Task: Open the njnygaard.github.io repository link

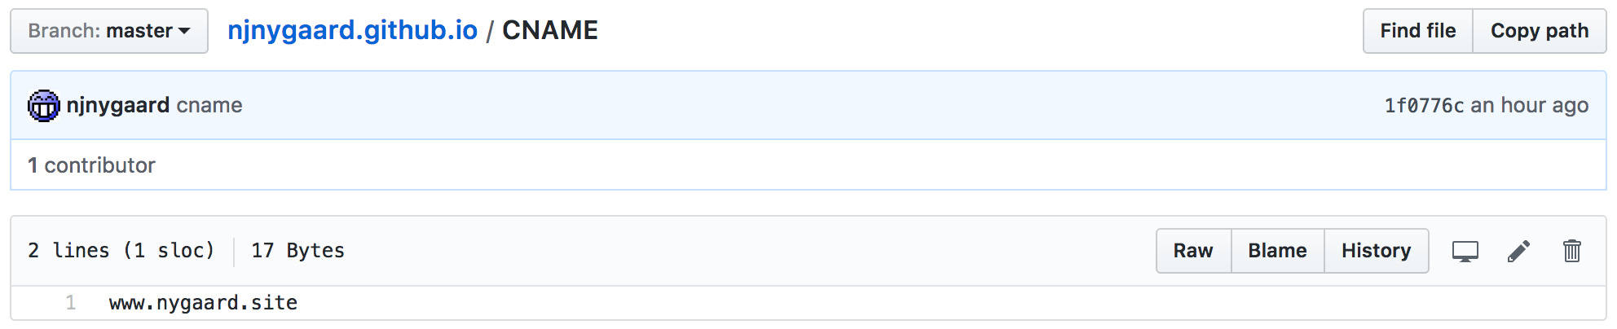Action: click(x=352, y=30)
